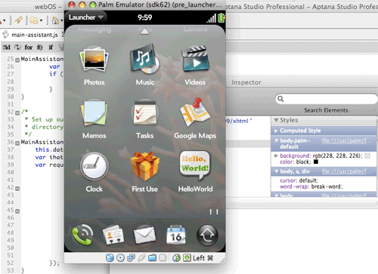
Task: Open the Calendar icon showing 16
Action: coord(176,236)
